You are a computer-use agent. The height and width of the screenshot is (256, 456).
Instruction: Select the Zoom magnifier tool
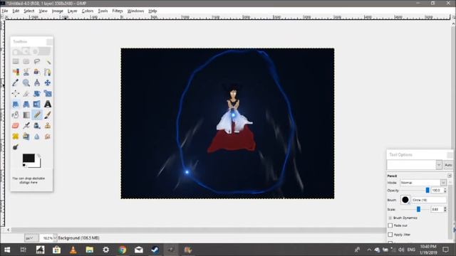26,82
